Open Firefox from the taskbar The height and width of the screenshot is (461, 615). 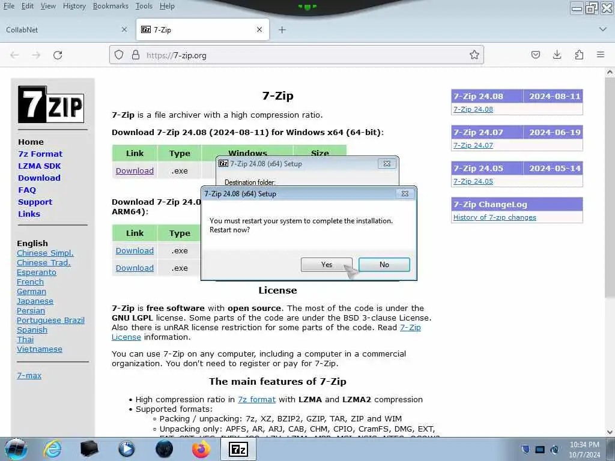point(201,449)
